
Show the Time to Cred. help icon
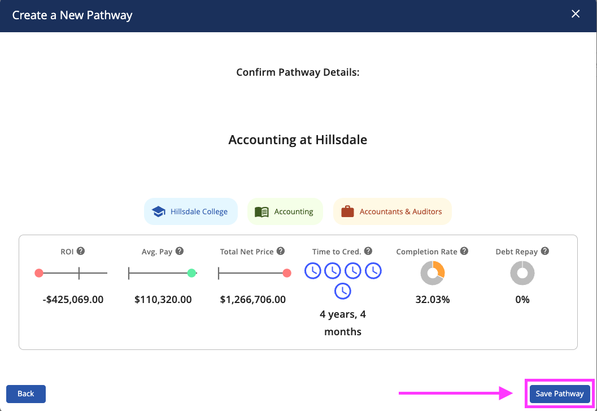click(x=368, y=251)
